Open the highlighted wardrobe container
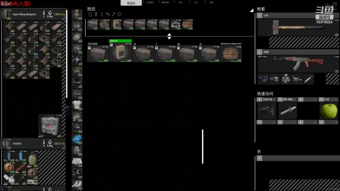The height and width of the screenshot is (191, 340). (x=120, y=52)
